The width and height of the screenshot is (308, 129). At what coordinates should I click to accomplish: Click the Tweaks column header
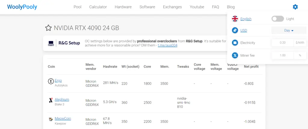pyautogui.click(x=183, y=67)
